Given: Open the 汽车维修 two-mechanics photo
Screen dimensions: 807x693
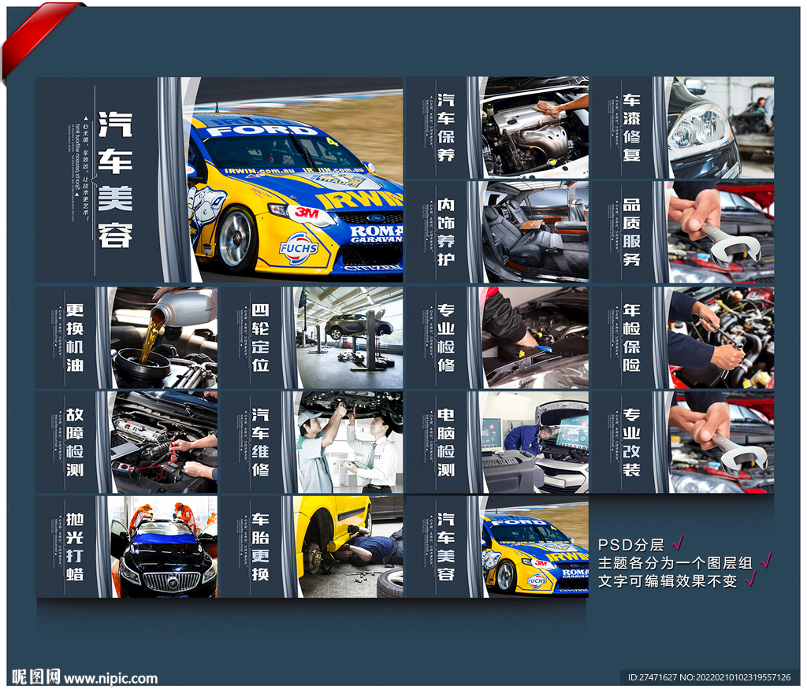Looking at the screenshot, I should (x=349, y=442).
